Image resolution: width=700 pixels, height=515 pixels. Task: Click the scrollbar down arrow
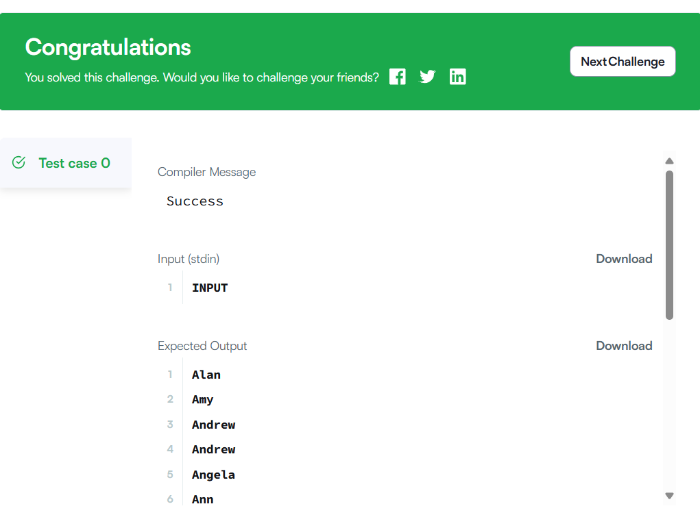pyautogui.click(x=670, y=496)
